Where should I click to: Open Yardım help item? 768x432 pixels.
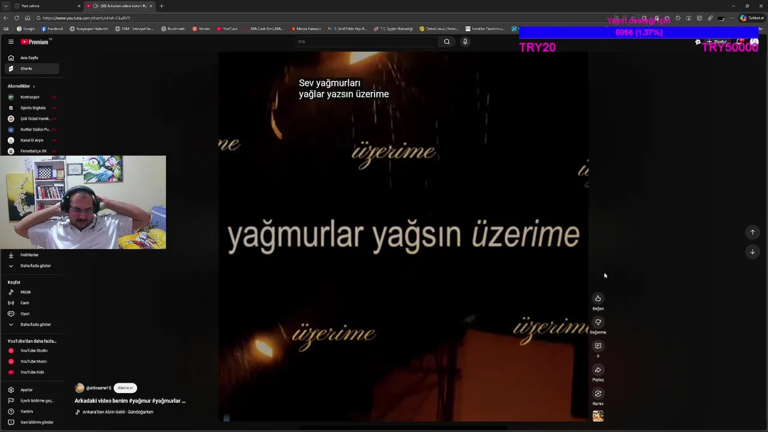click(31, 412)
